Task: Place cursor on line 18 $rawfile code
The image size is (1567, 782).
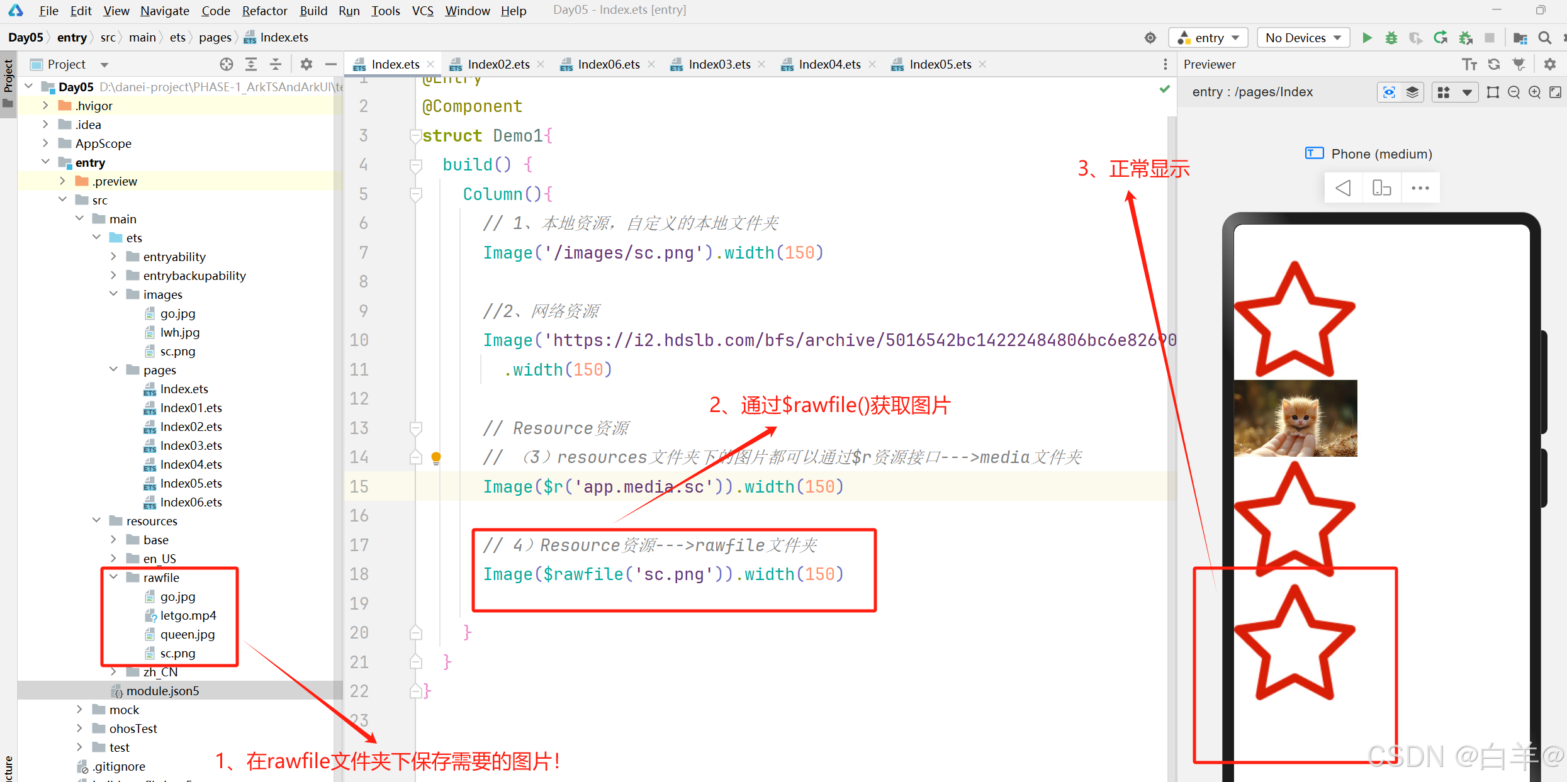Action: point(663,574)
